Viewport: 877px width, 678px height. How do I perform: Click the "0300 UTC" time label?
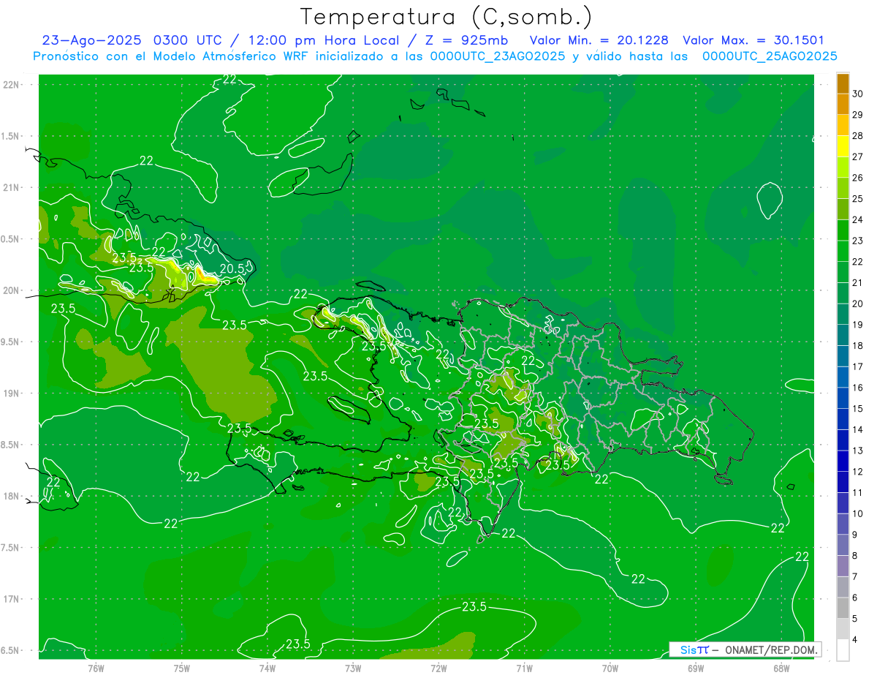point(188,40)
